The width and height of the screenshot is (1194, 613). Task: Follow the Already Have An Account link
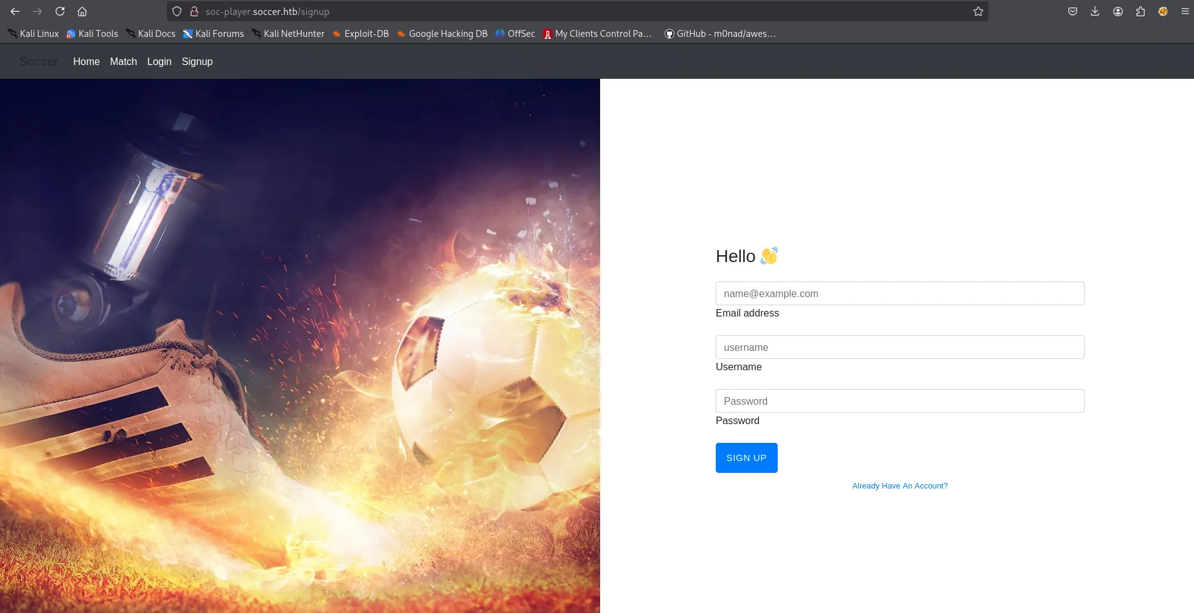[900, 486]
